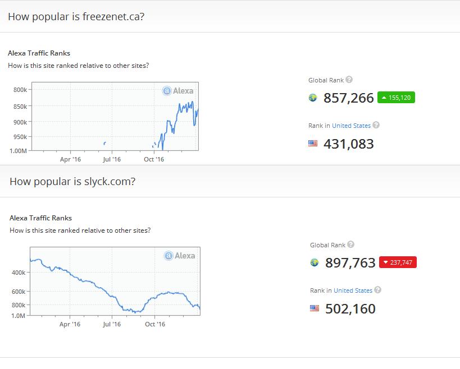Screen dimensions: 460x369
Task: Open United States link in slyck.com section
Action: [353, 290]
